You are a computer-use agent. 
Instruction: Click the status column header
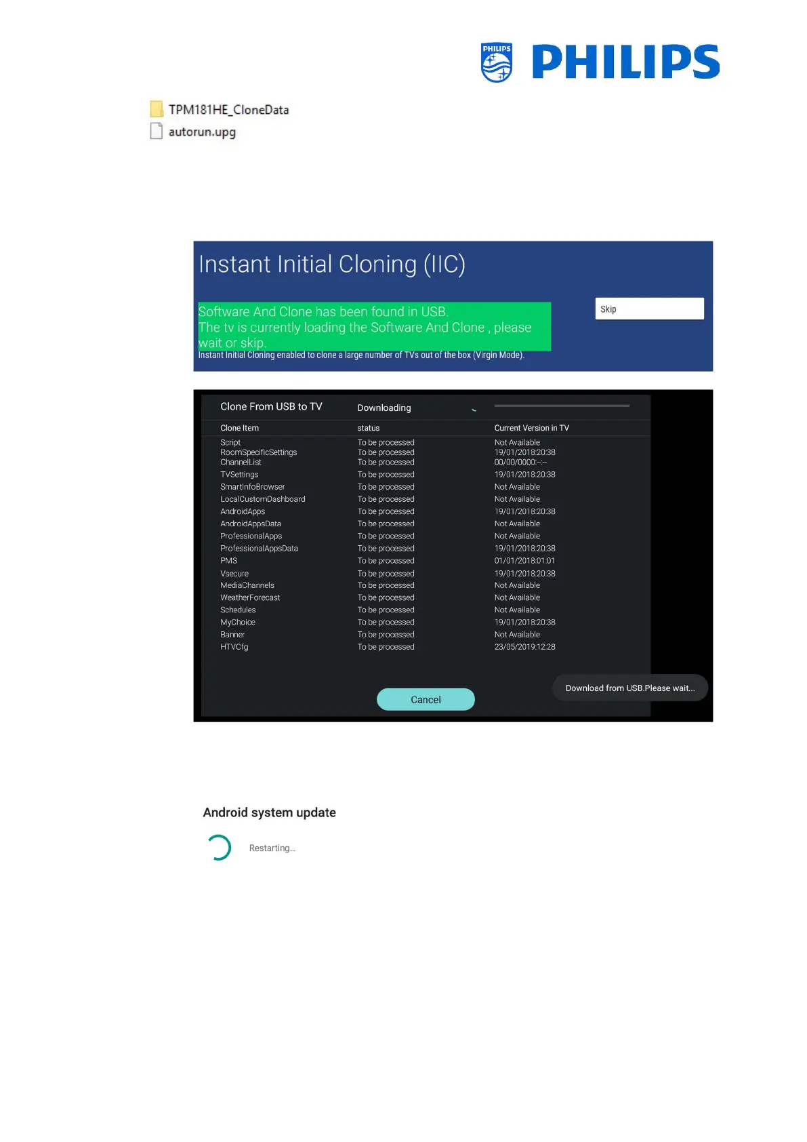click(x=369, y=428)
